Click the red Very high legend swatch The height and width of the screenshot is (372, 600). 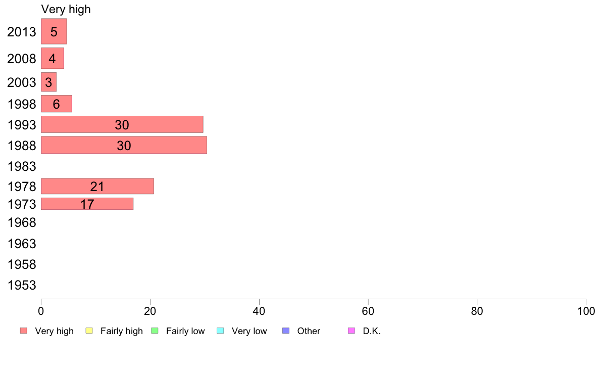(24, 331)
